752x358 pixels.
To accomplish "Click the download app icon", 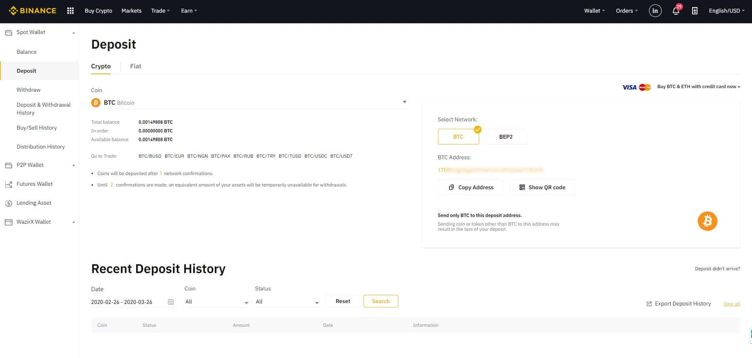I will point(695,11).
